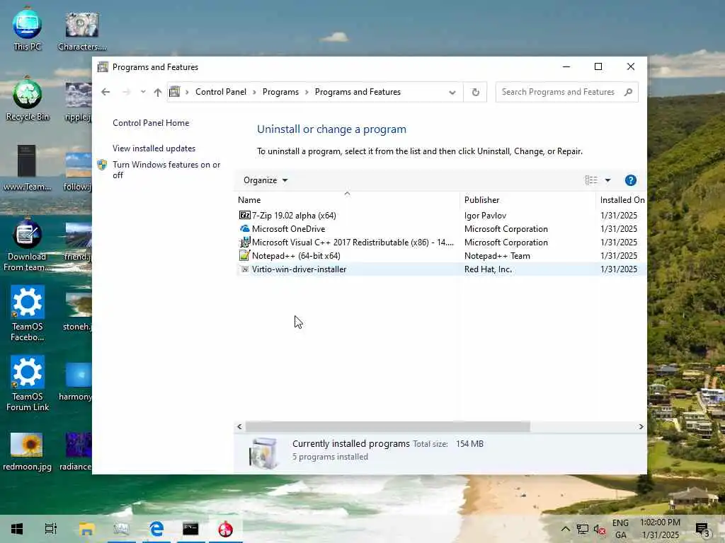
Task: Click the control panel icon in the address bar
Action: point(174,92)
